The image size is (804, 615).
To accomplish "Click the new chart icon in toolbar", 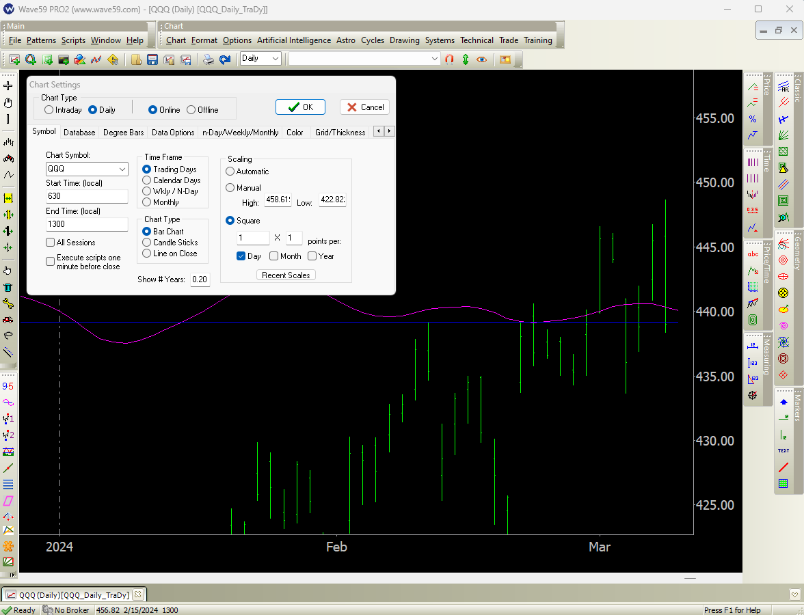I will coord(14,59).
